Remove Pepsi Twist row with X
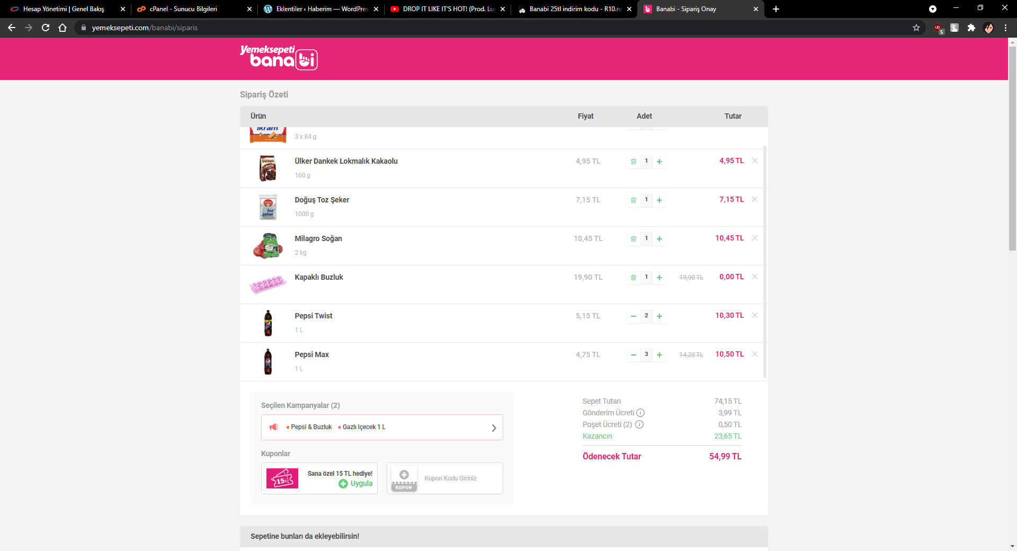 pos(755,315)
